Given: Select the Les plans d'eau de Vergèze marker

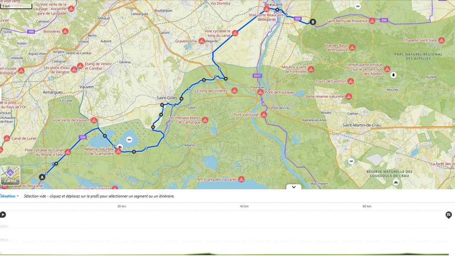Looking at the screenshot, I should (x=74, y=70).
